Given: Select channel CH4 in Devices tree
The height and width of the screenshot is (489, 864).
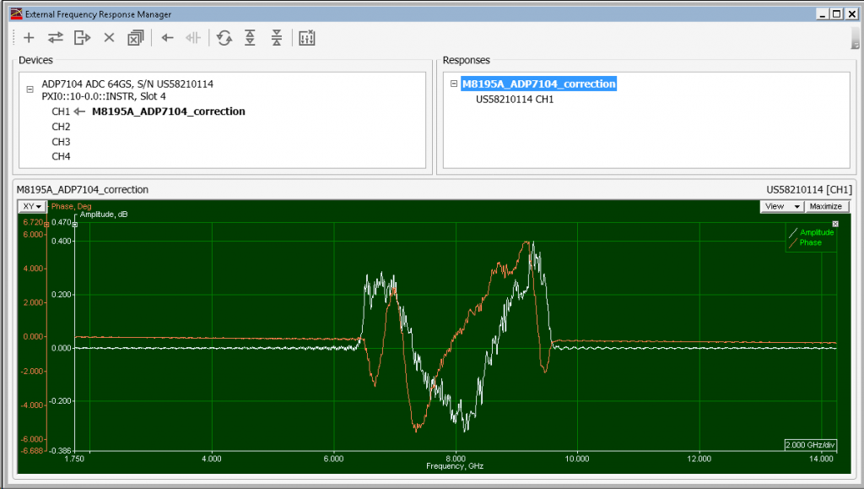Looking at the screenshot, I should (61, 156).
